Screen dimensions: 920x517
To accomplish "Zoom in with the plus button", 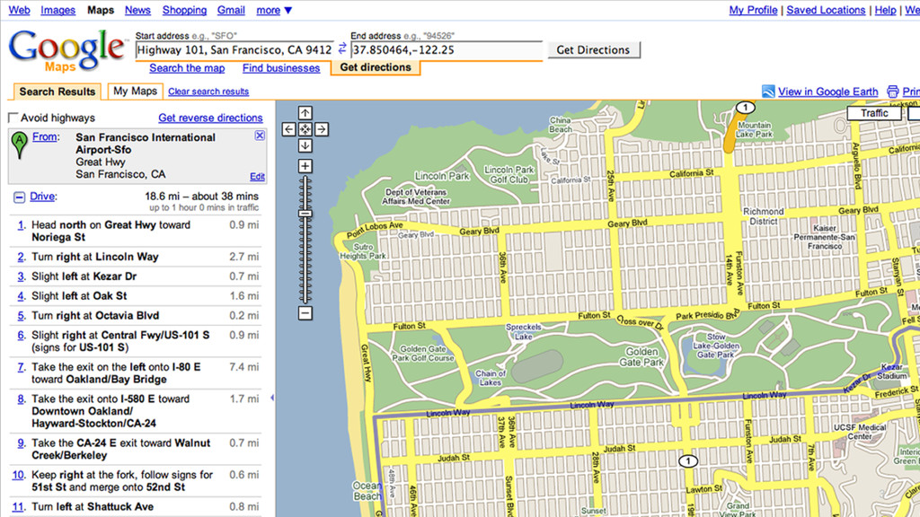I will point(305,166).
